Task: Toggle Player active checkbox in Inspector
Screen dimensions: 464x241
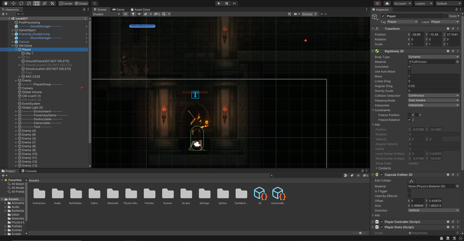Action: (x=383, y=16)
